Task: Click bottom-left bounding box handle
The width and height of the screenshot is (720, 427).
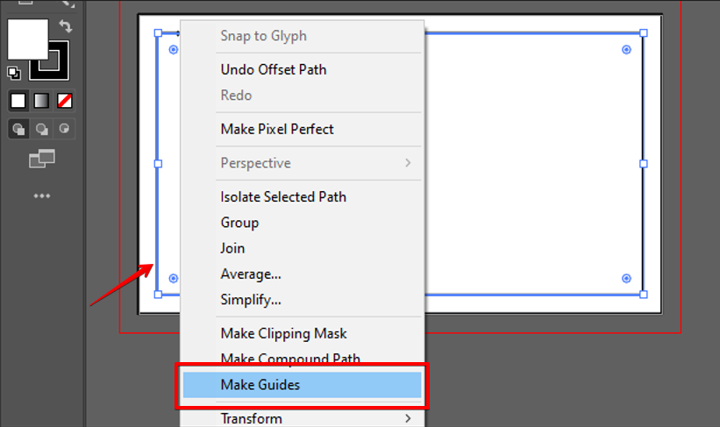Action: pyautogui.click(x=158, y=295)
